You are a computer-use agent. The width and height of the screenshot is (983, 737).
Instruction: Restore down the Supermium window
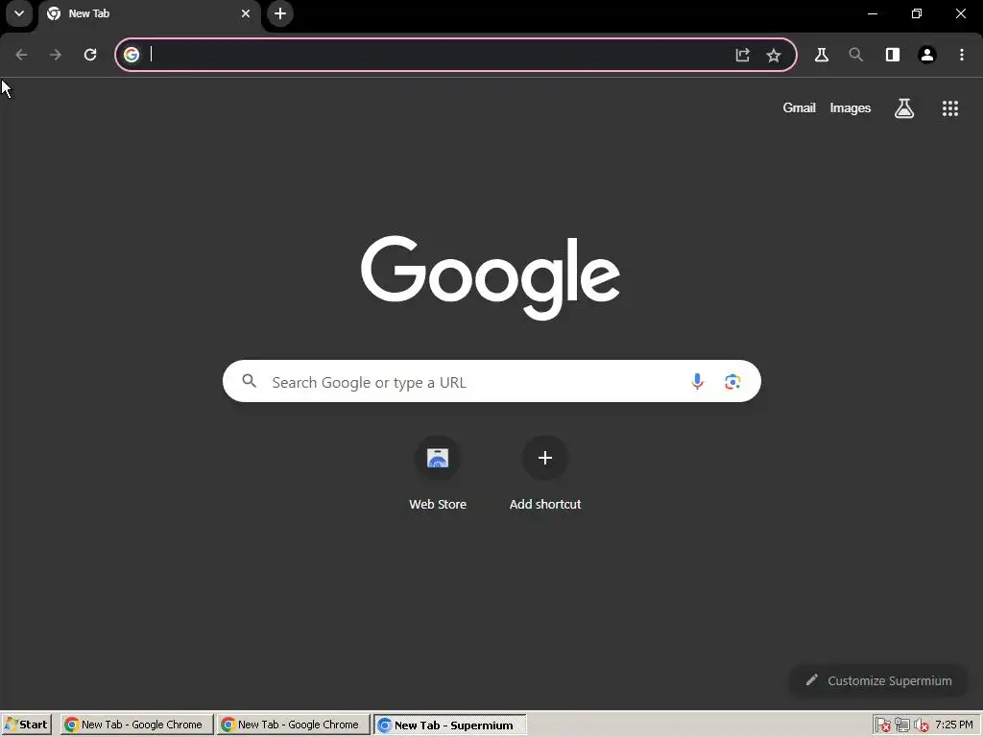click(x=917, y=13)
